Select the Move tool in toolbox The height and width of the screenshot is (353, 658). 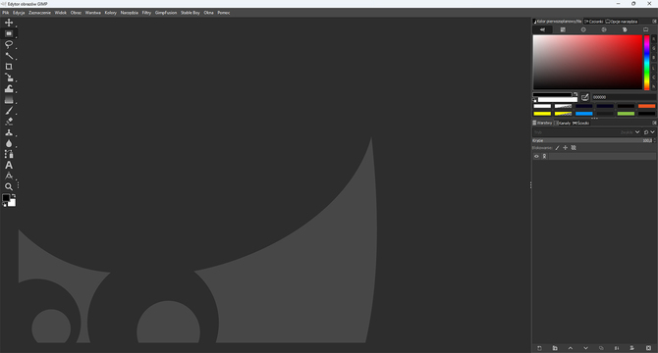(x=9, y=23)
